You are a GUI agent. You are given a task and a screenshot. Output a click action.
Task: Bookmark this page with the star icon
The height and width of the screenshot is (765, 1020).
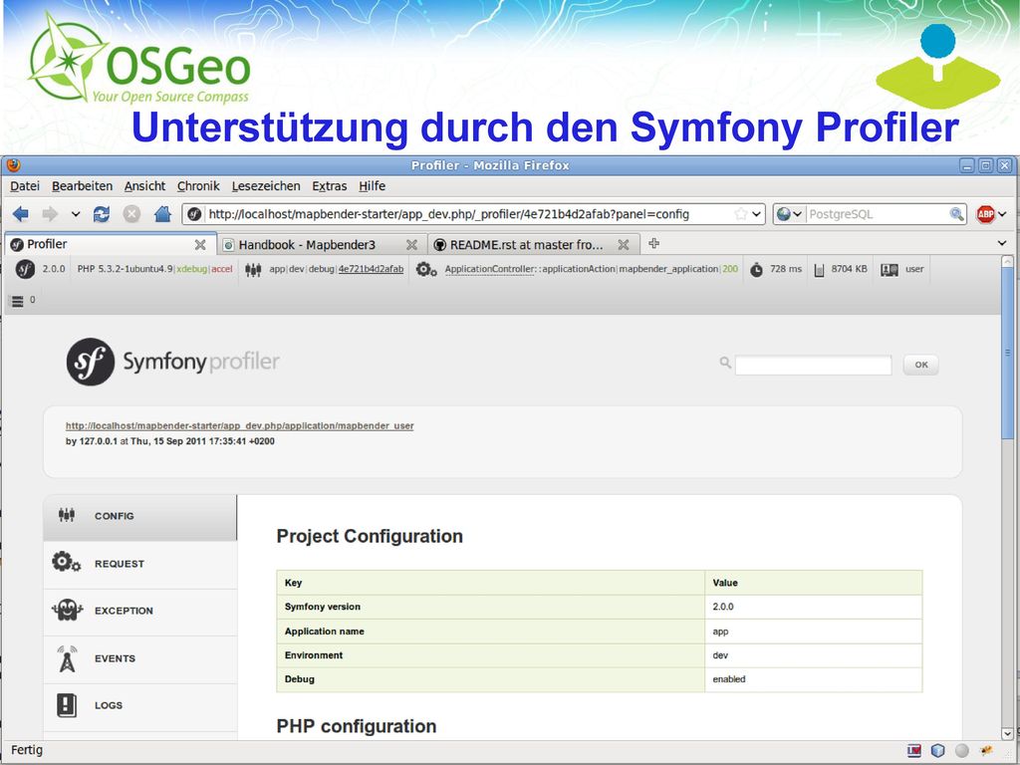(x=740, y=214)
